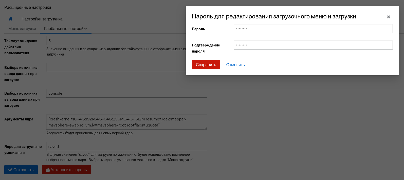Focus the Пароль field in the dialog
The image size is (404, 180).
click(x=313, y=29)
